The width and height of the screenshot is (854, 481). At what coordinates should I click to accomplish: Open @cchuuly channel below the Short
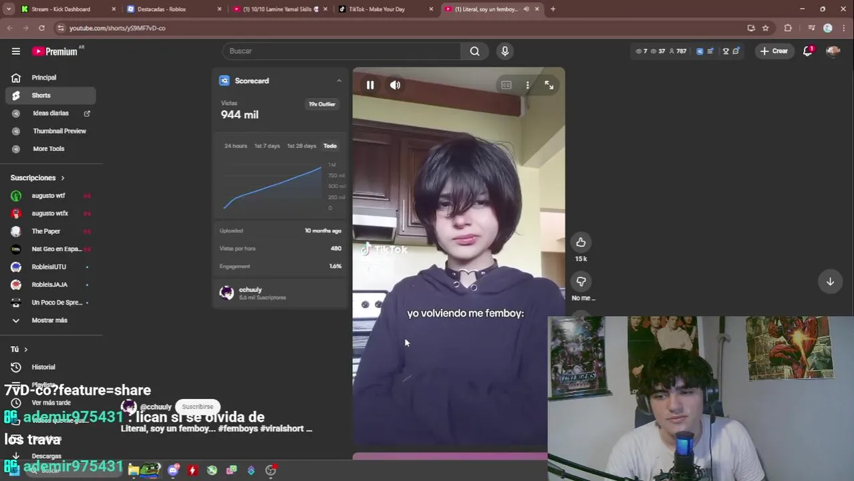click(x=155, y=407)
